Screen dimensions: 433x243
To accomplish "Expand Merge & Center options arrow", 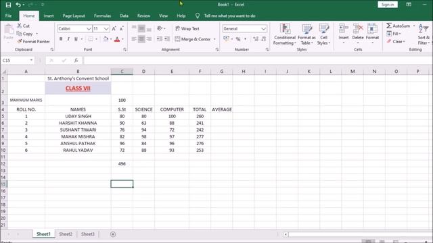I will 214,39.
